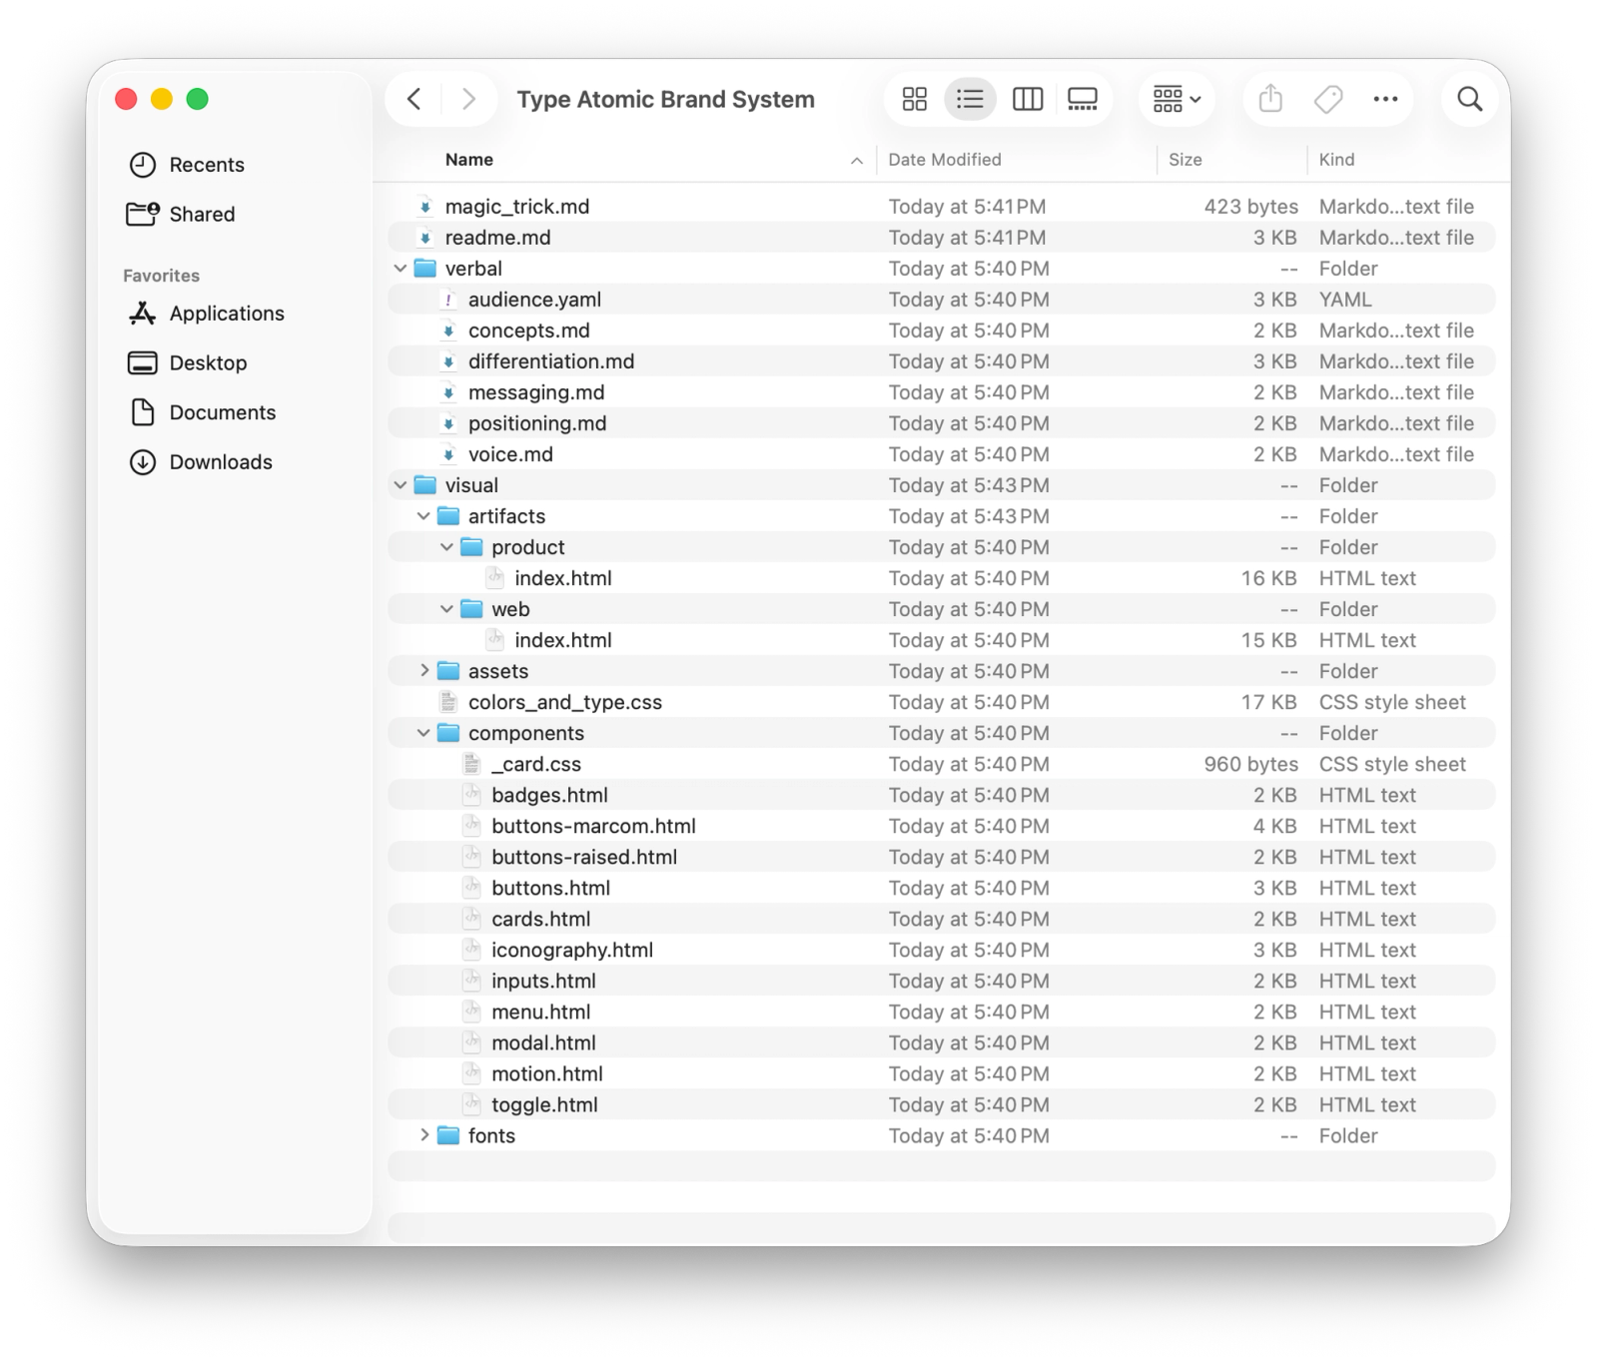This screenshot has width=1598, height=1361.
Task: Select the toggle.html file icon
Action: (x=471, y=1104)
